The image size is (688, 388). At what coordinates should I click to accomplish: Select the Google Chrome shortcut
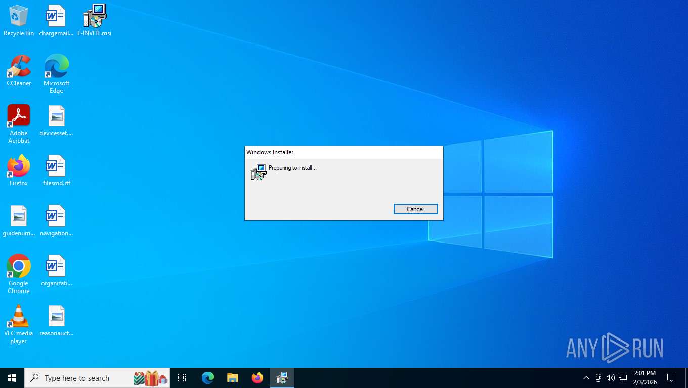(x=19, y=274)
